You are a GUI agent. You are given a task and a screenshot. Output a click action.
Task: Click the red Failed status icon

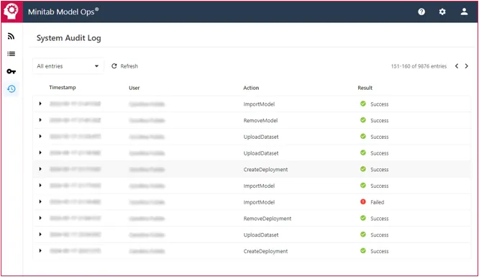coord(363,201)
